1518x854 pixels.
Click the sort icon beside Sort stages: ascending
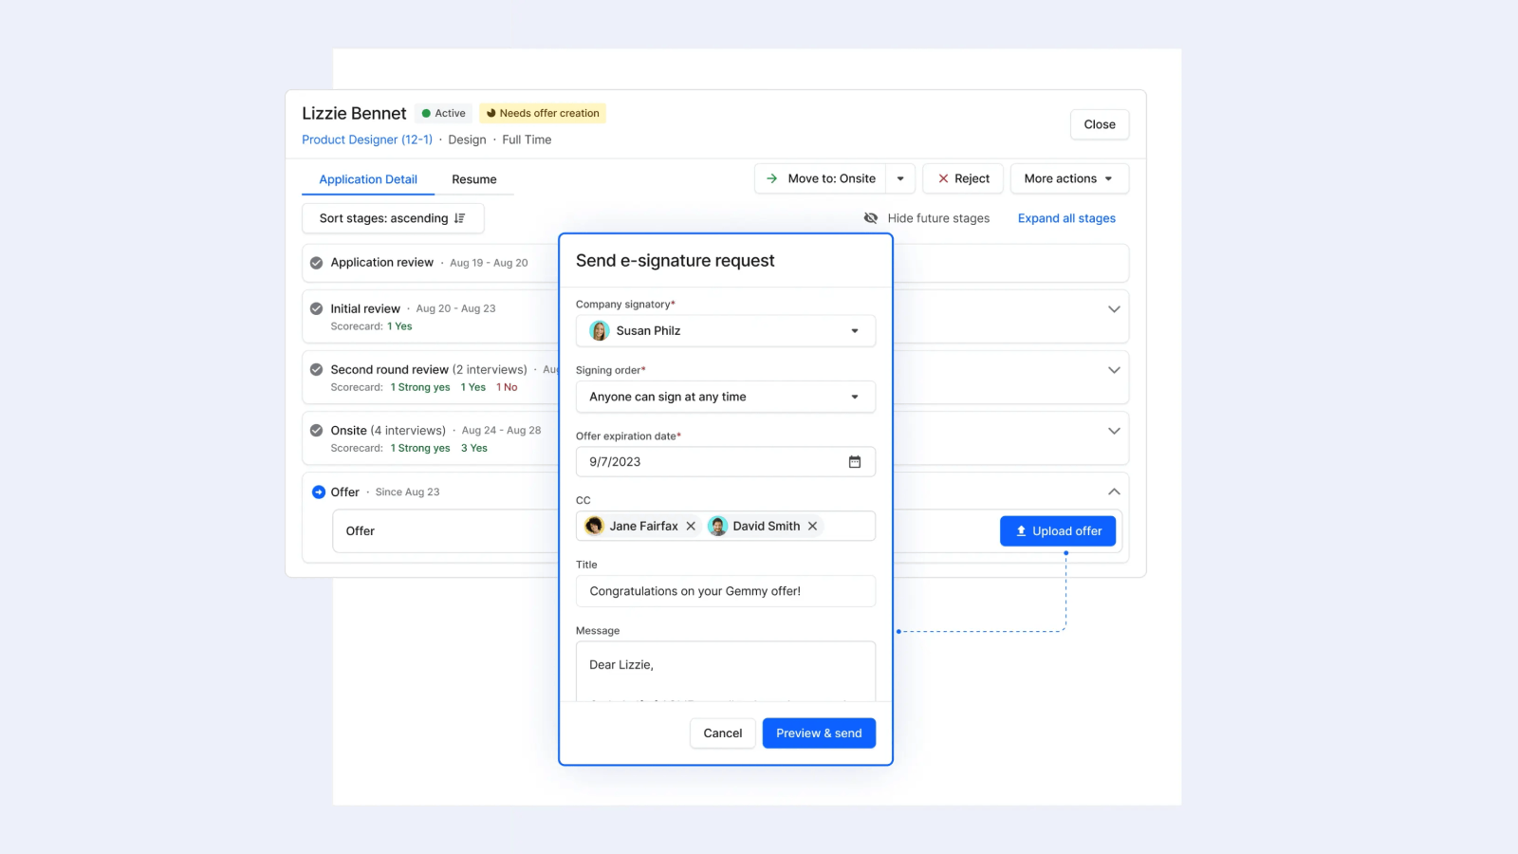461,218
